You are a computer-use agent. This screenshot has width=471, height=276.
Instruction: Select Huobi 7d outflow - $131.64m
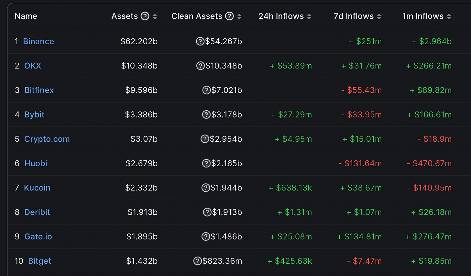(360, 163)
